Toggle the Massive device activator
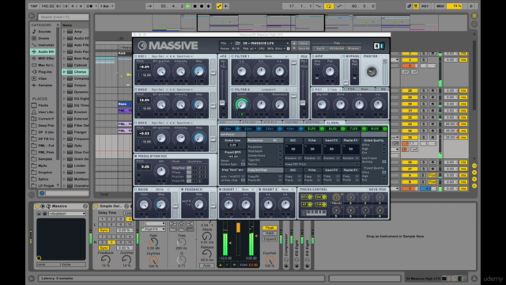 pyautogui.click(x=37, y=206)
